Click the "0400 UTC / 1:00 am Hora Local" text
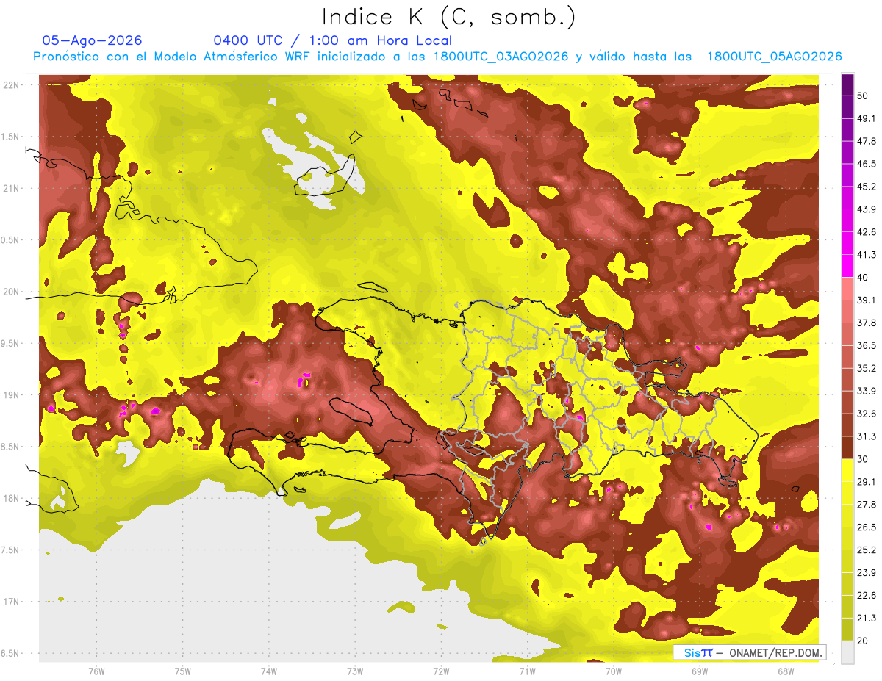The image size is (882, 681). point(332,40)
